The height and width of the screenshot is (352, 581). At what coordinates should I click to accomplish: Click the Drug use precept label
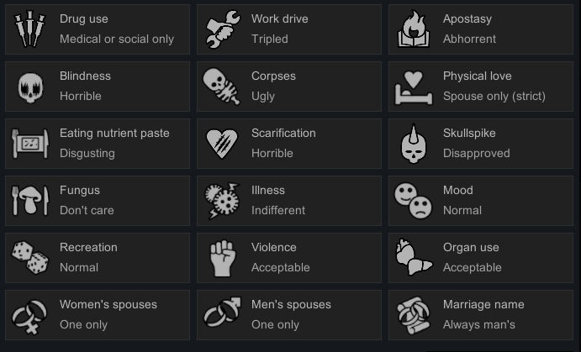(x=84, y=18)
